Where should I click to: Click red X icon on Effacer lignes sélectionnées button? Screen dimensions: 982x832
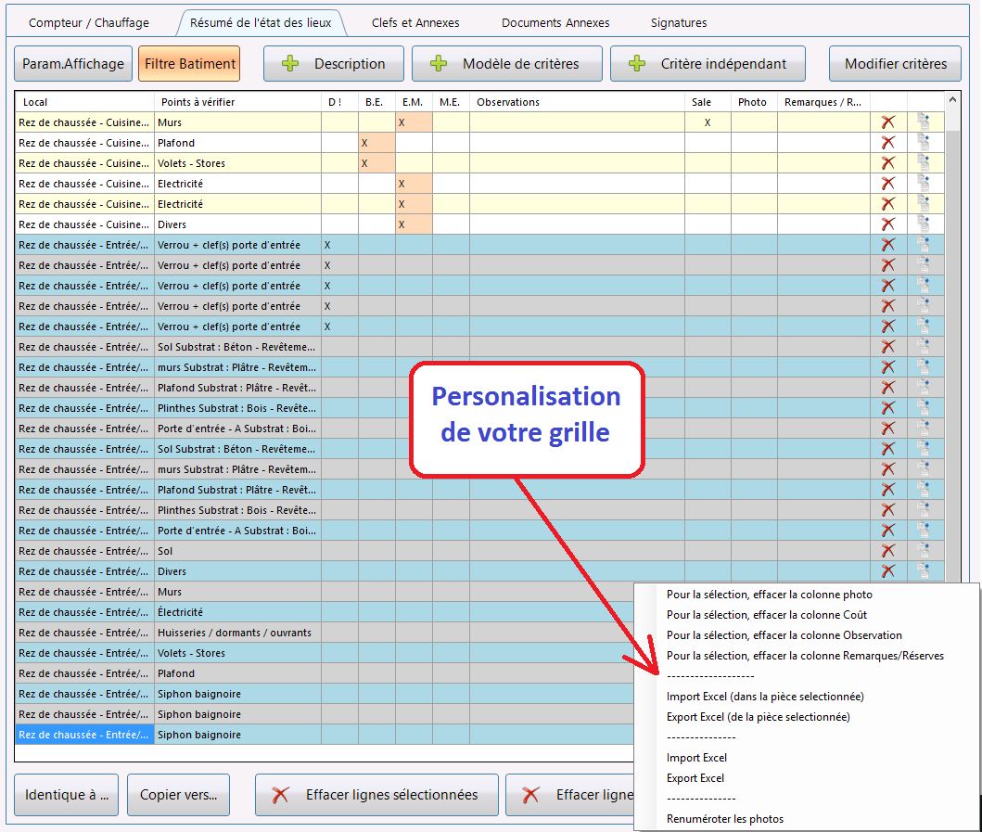pos(280,795)
